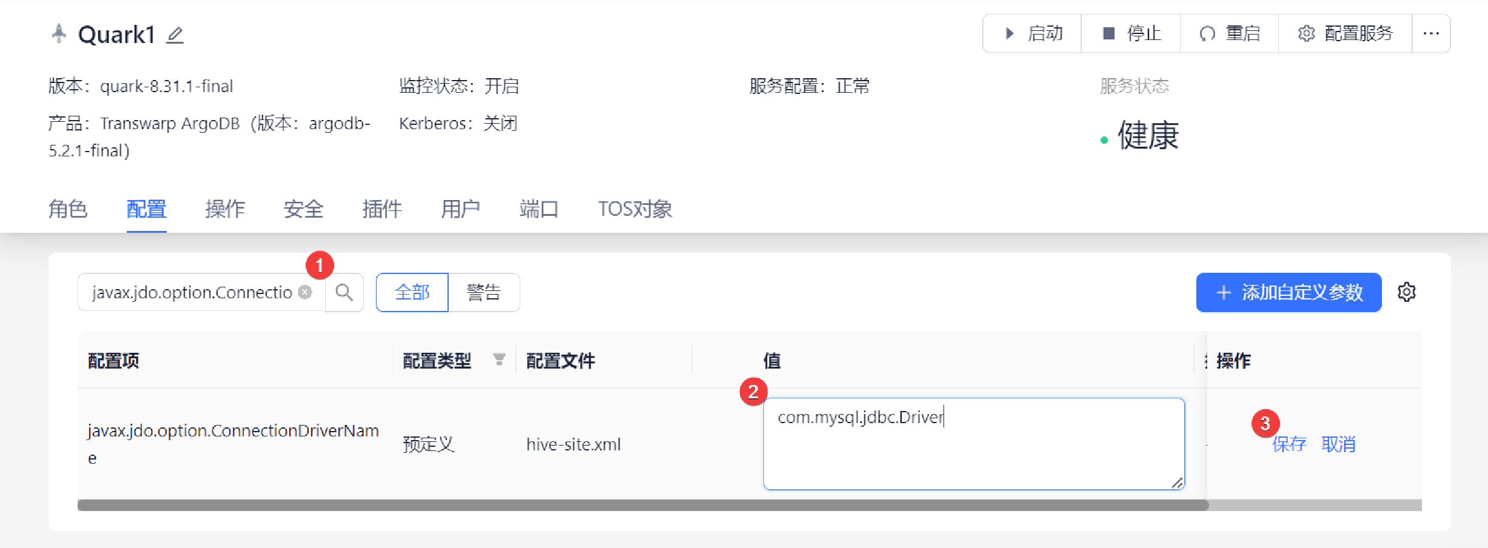Open the 操作 tab

(x=225, y=209)
